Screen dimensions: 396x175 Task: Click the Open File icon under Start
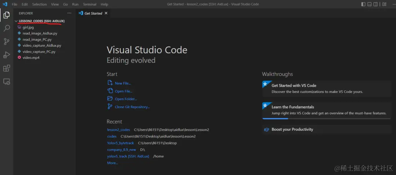tap(110, 91)
